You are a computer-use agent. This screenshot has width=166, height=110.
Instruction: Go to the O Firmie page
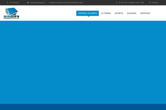(106, 13)
